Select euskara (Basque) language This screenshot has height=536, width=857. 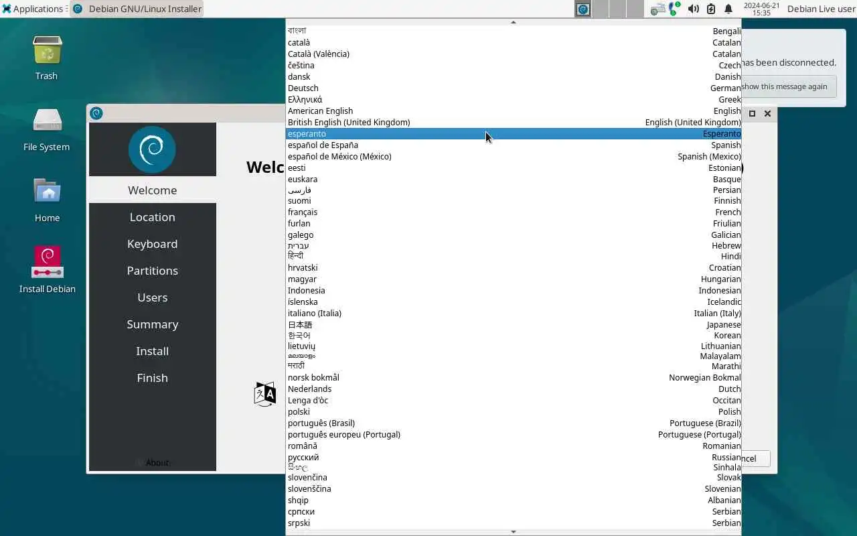click(514, 179)
